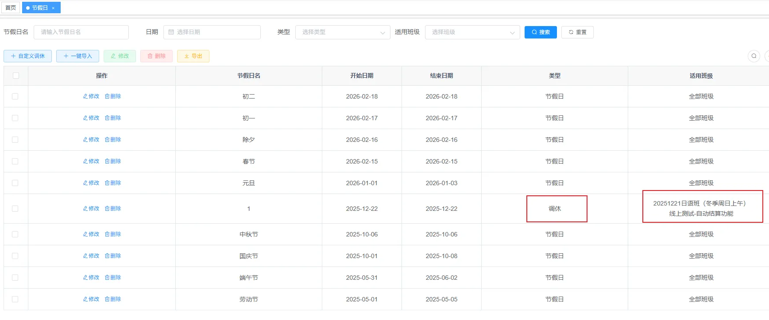Click 修改 in the 国庆节 row
Screen dimensions: 769x320
click(x=91, y=256)
